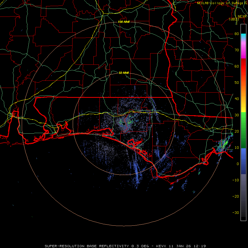Click the -30 value on the dBZ scale
Viewport: 248px width, 248px height.
pyautogui.click(x=236, y=212)
